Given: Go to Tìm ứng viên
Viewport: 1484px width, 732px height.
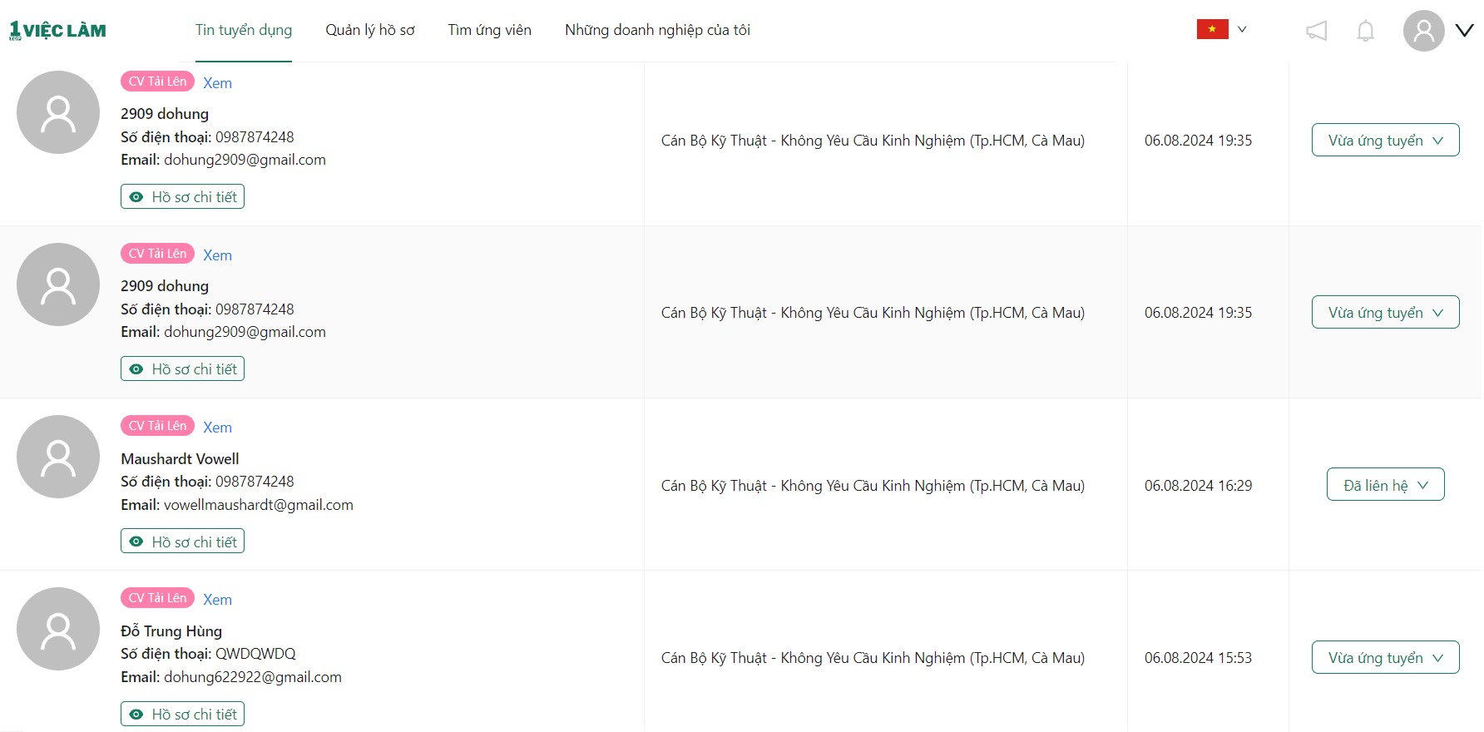Looking at the screenshot, I should 489,30.
